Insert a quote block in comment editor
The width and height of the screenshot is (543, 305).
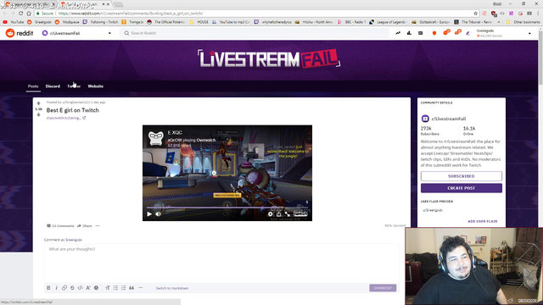[132, 288]
